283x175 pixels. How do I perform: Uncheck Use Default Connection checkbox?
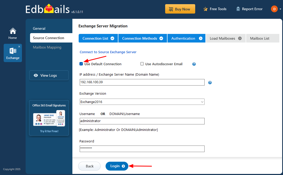pos(81,64)
